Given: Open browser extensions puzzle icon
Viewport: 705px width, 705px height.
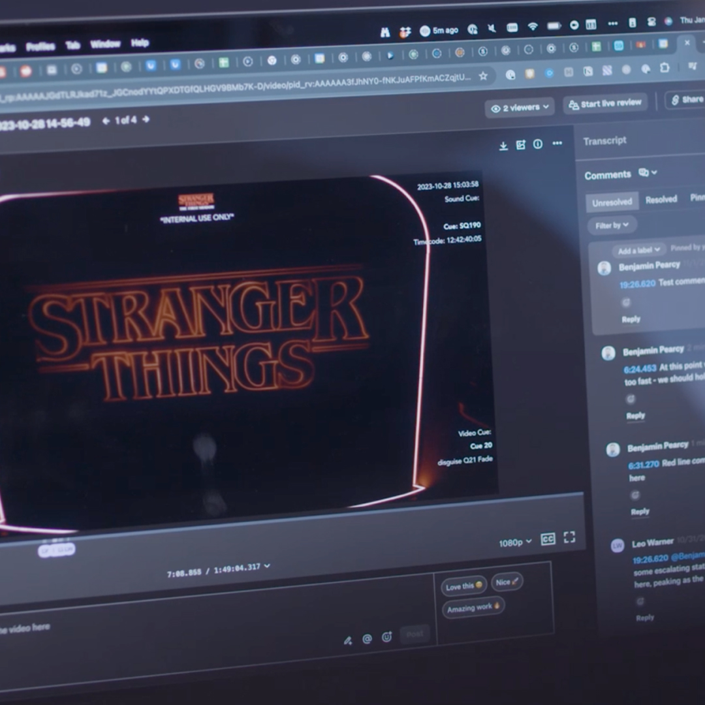Looking at the screenshot, I should click(665, 68).
